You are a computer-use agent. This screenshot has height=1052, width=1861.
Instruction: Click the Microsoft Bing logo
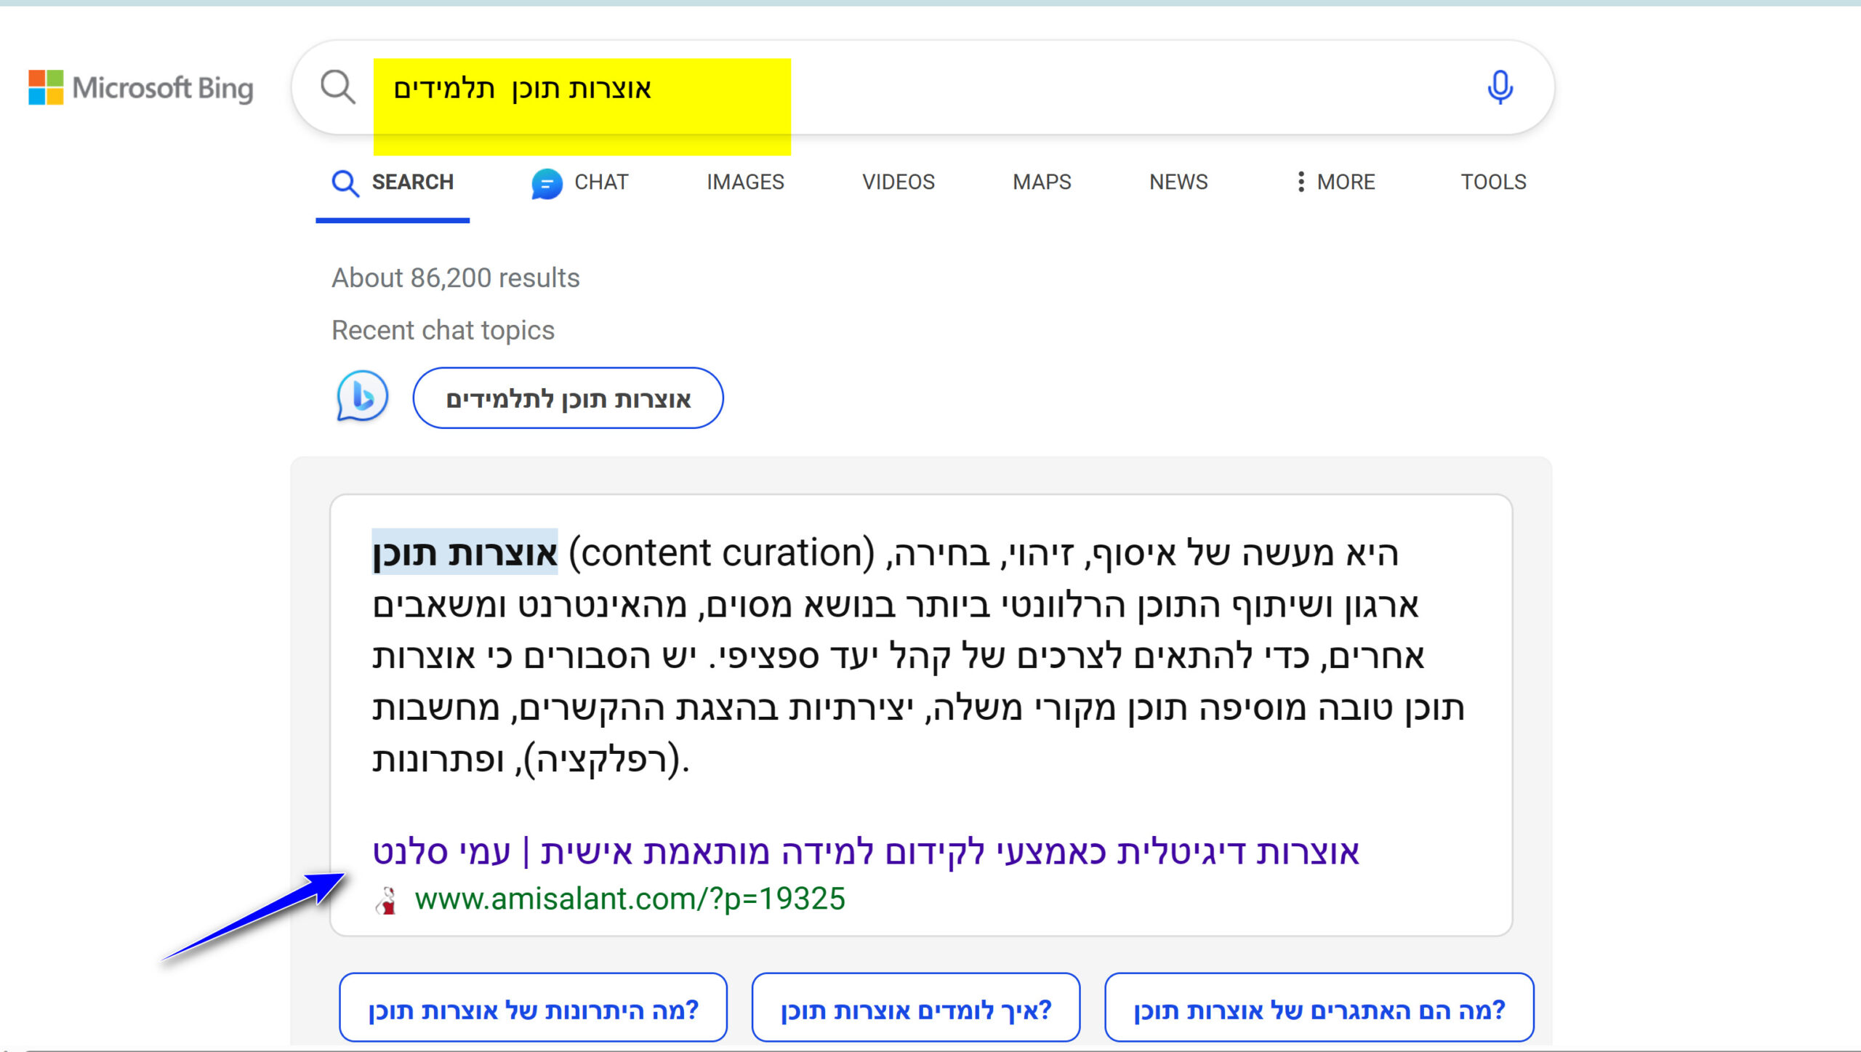pos(141,88)
